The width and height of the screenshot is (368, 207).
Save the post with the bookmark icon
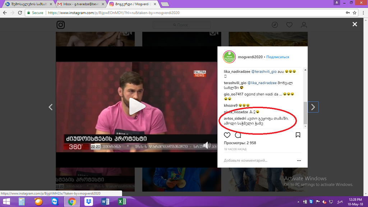click(x=298, y=135)
